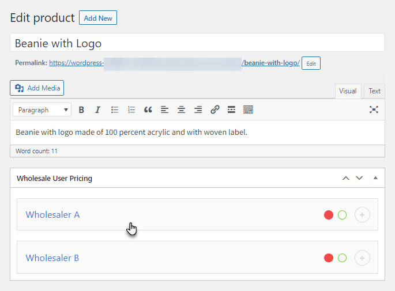Insert or edit link icon

(215, 109)
